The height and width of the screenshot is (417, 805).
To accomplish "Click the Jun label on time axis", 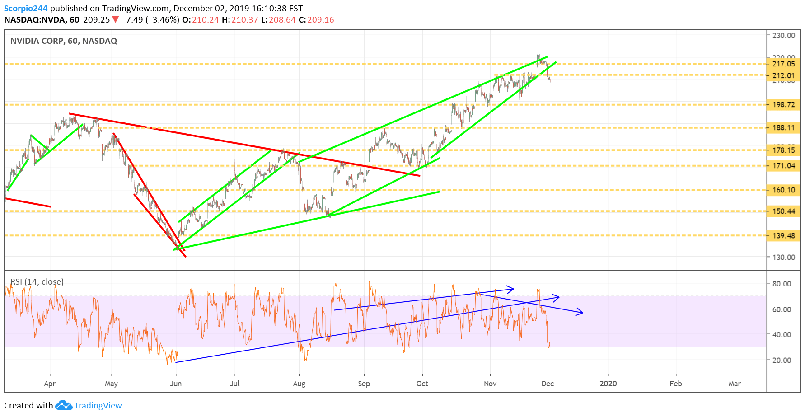I will [x=176, y=384].
